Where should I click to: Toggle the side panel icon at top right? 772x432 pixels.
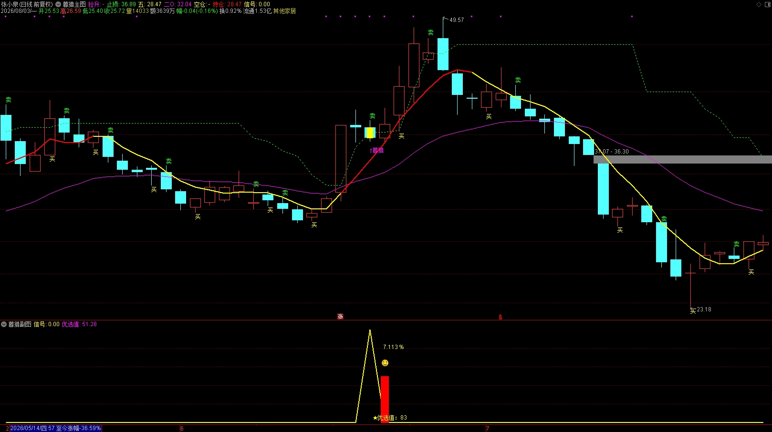coord(767,4)
